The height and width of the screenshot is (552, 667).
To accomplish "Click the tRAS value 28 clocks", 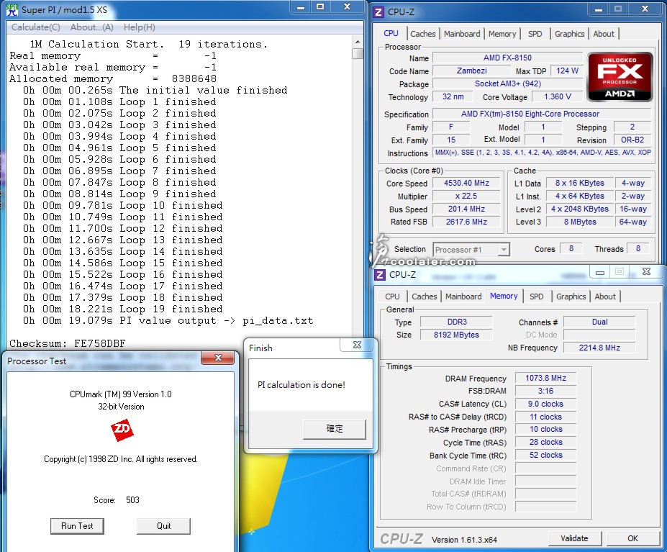I will pyautogui.click(x=546, y=442).
